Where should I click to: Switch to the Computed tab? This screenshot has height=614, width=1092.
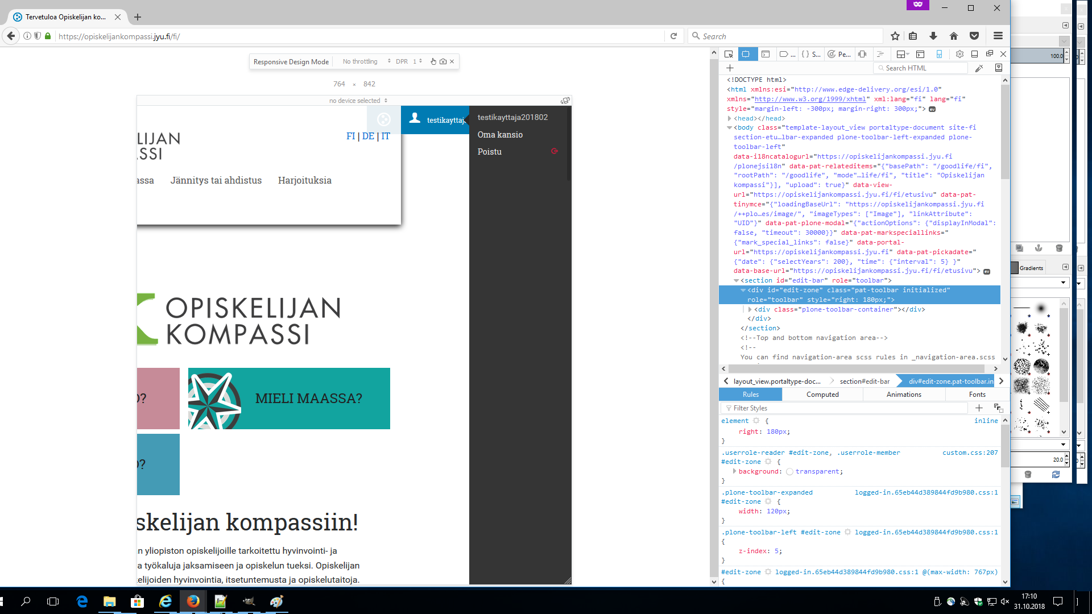pyautogui.click(x=822, y=395)
